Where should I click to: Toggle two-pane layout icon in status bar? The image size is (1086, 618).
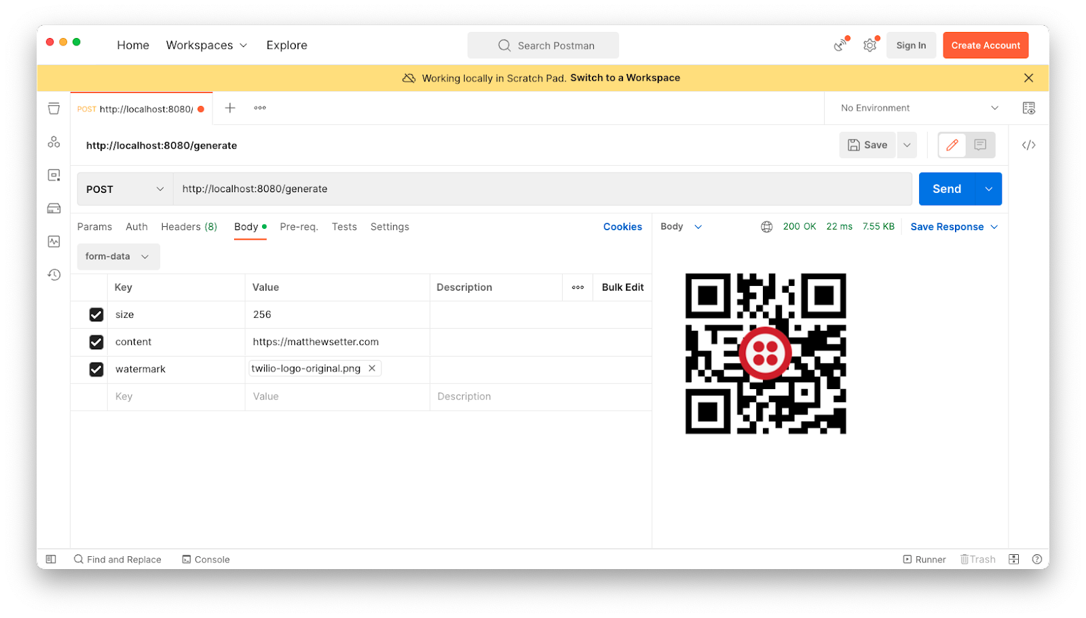[x=1014, y=560]
